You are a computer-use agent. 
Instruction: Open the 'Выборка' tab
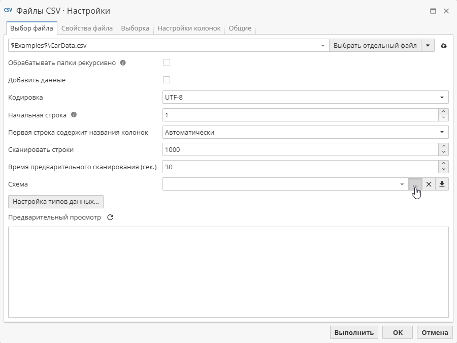tap(135, 28)
